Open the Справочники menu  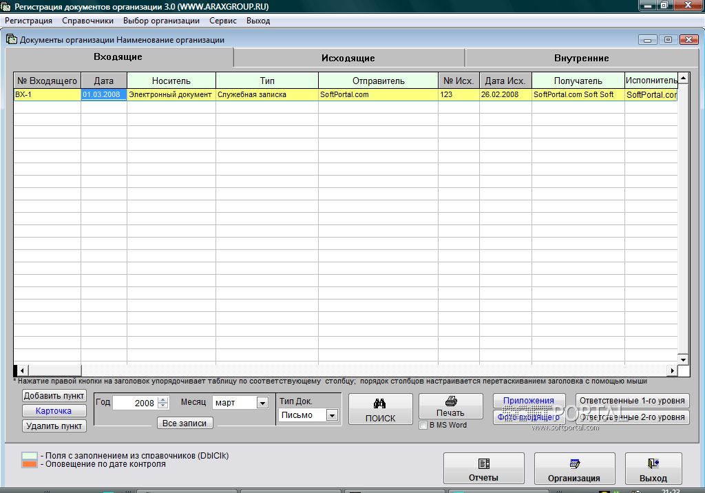coord(87,21)
